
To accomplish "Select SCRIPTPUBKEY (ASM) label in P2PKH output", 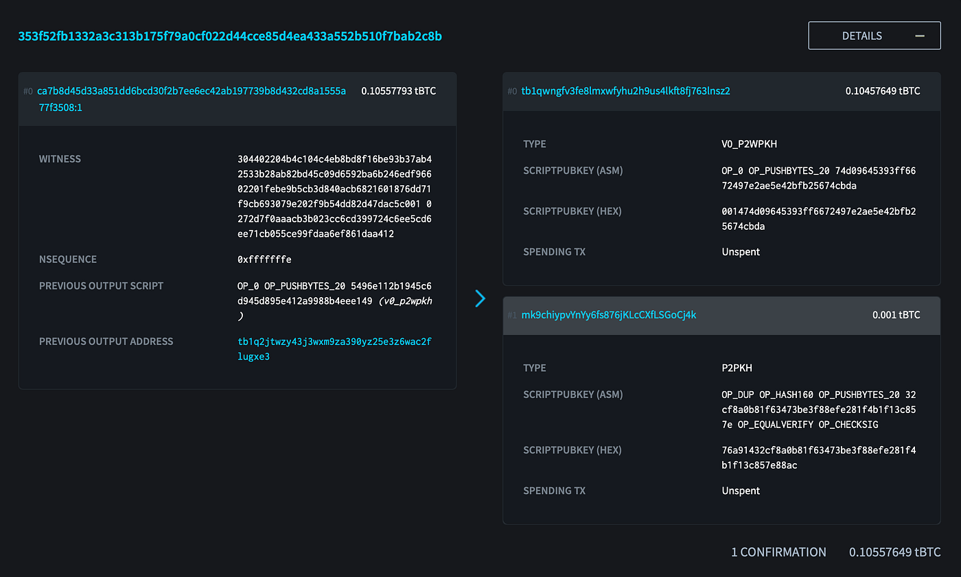I will coord(572,395).
